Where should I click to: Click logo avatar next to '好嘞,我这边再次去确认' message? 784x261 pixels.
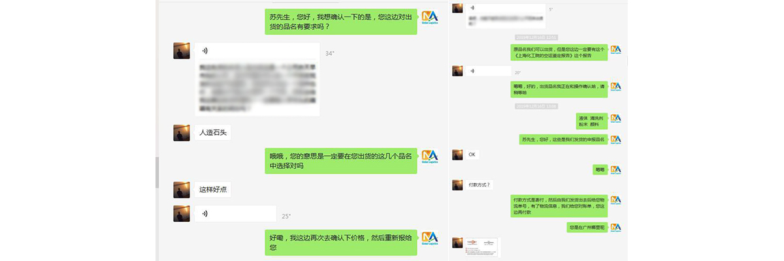429,238
